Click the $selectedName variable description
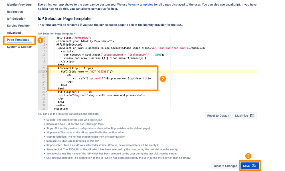This screenshot has width=285, height=171. tap(112, 154)
